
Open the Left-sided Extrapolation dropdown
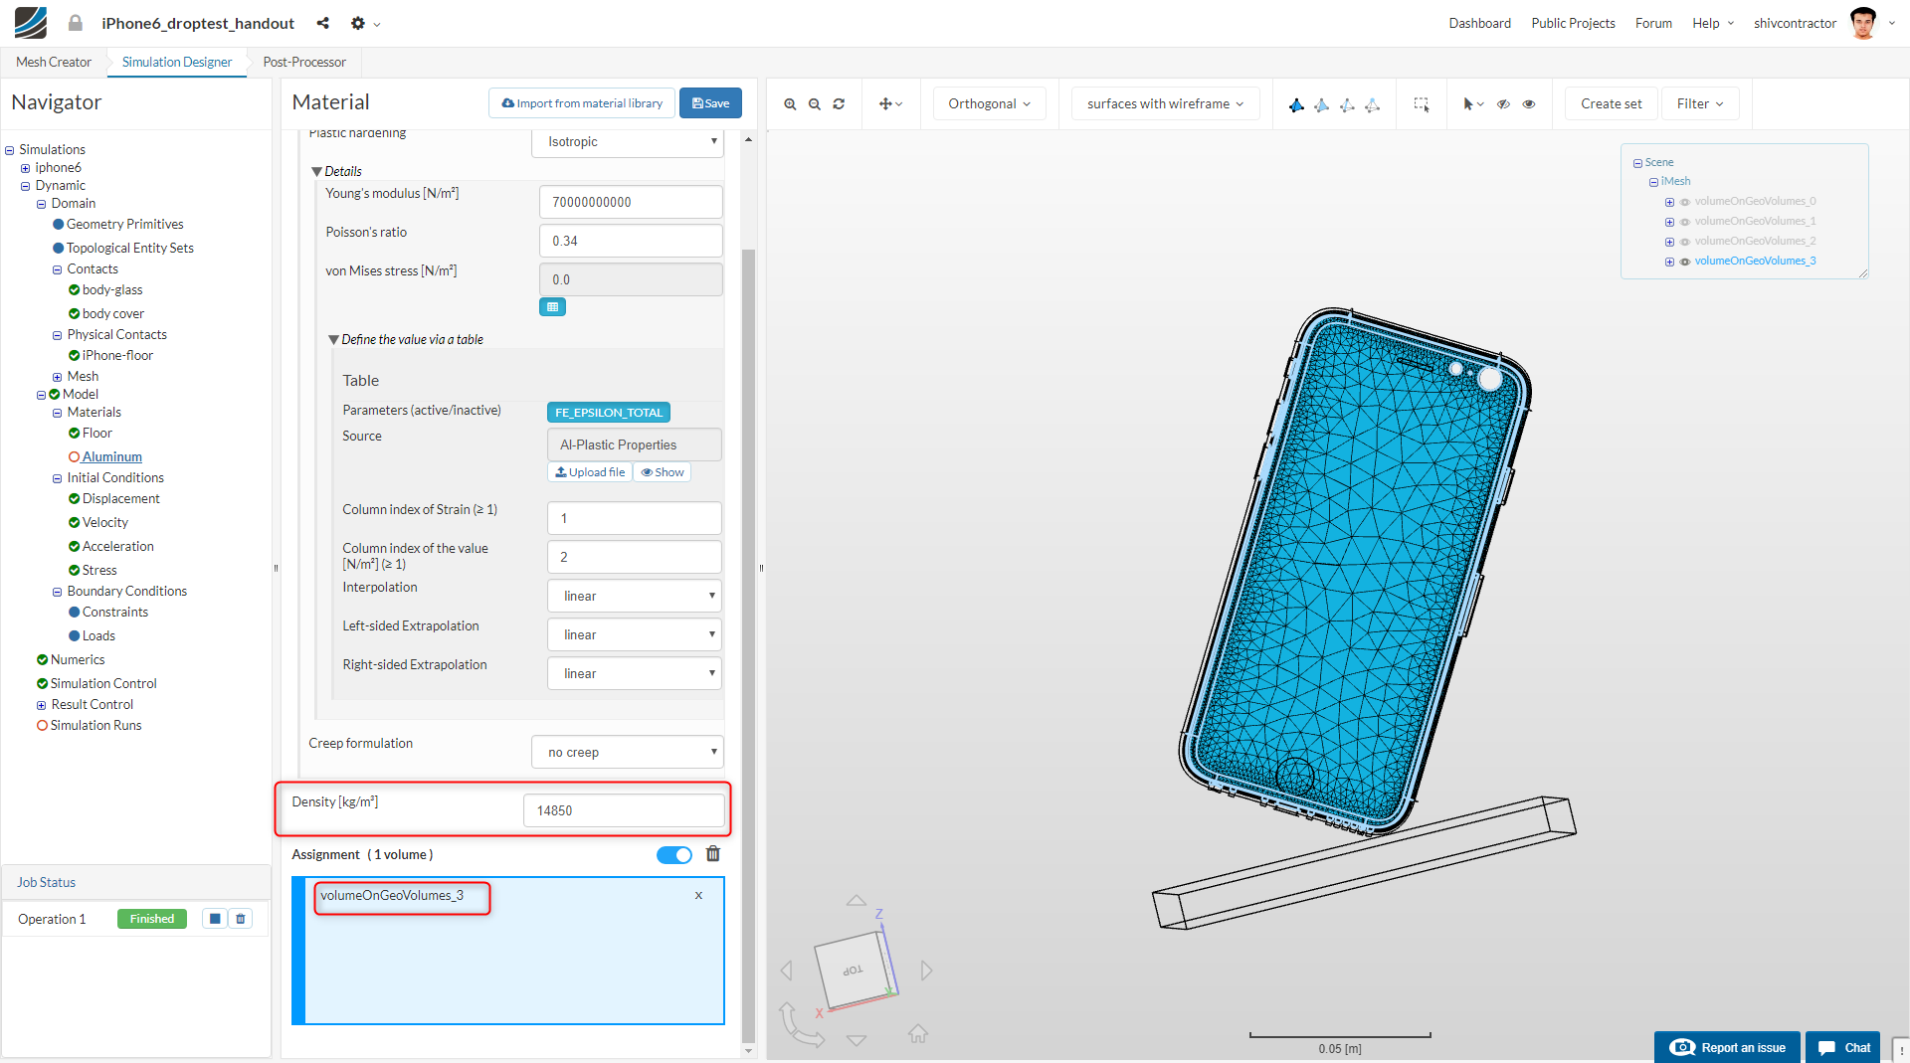pos(635,634)
